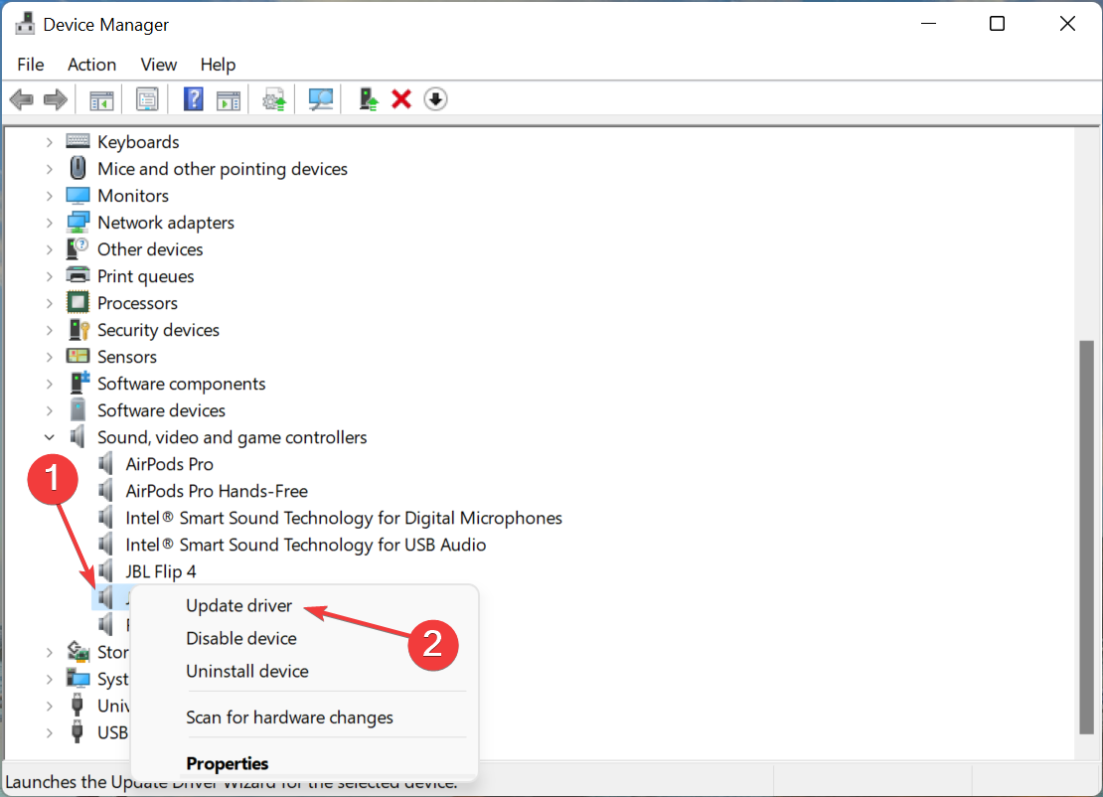
Task: Click the Back arrow toolbar icon
Action: pos(21,99)
